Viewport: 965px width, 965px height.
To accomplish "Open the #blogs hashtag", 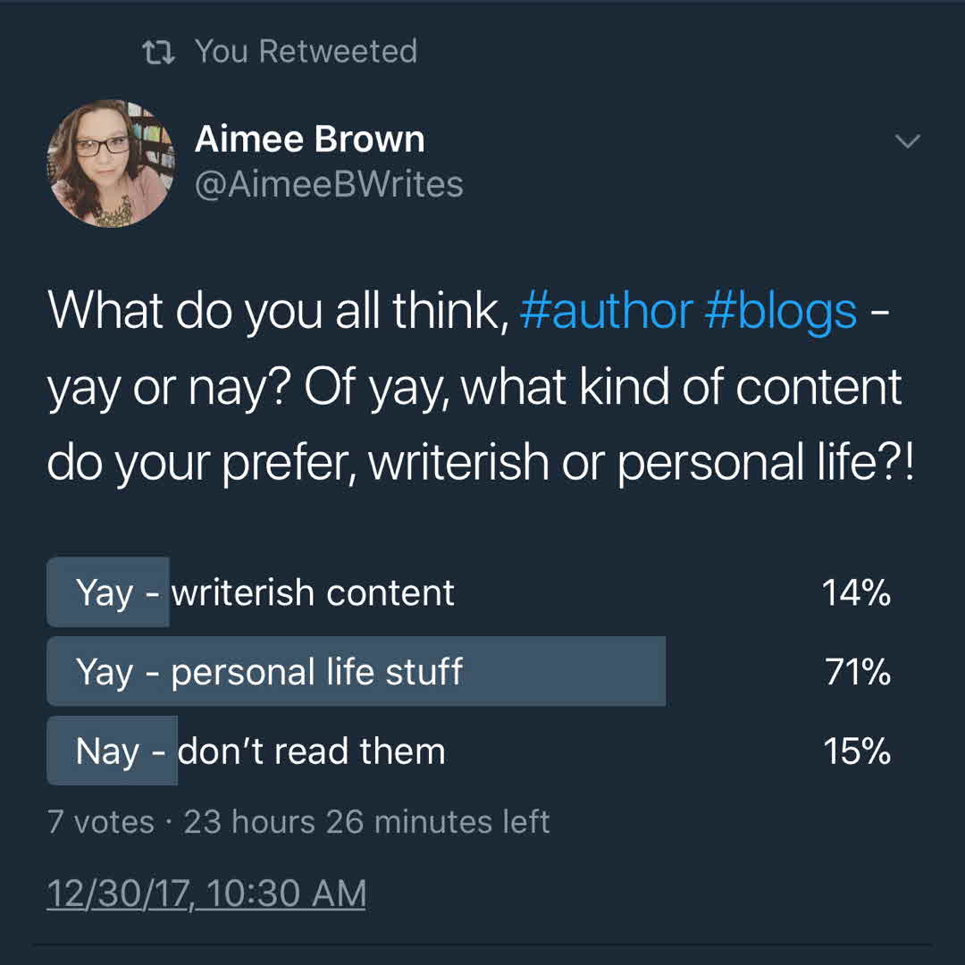I will (x=780, y=311).
